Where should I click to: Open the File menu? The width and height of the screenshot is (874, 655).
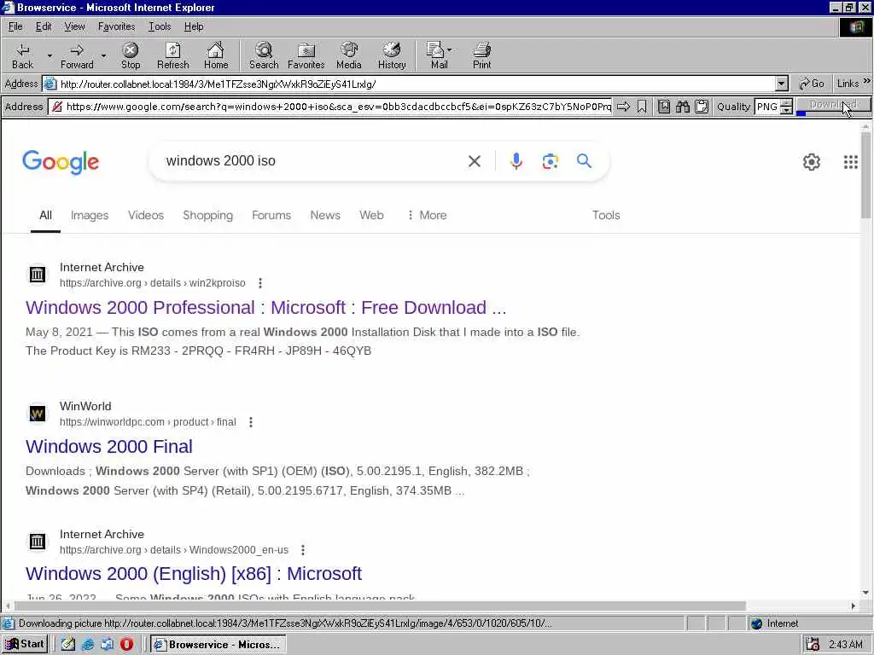(15, 26)
